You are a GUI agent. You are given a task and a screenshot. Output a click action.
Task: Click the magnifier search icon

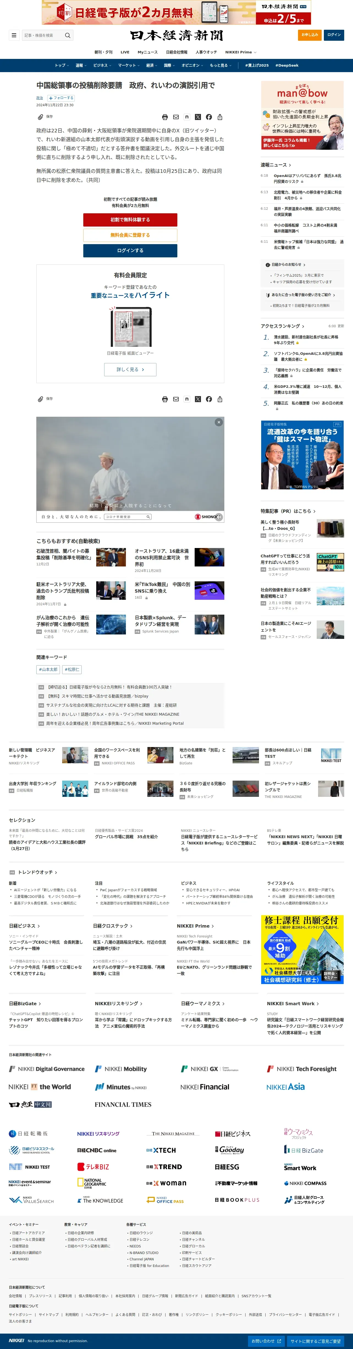point(67,35)
